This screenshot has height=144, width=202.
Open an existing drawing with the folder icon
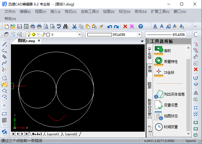click(13, 26)
